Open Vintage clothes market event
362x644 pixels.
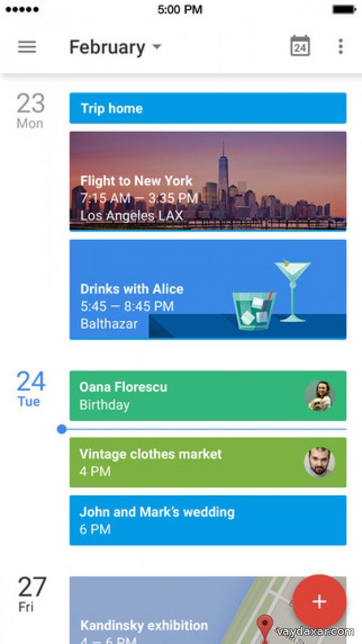pos(181,462)
